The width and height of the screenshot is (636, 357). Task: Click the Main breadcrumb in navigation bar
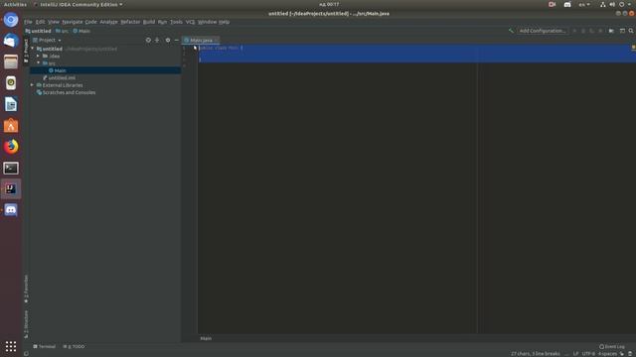[81, 31]
